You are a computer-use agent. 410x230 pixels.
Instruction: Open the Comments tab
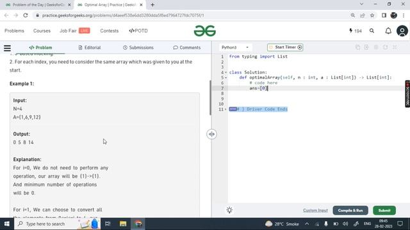(x=186, y=47)
